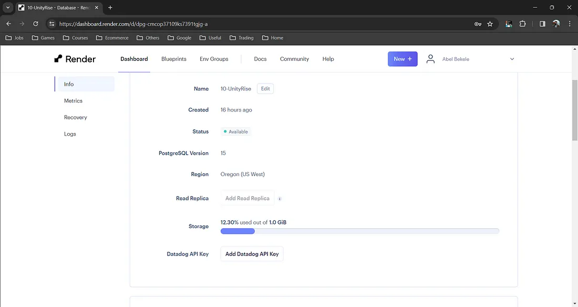Click the info icon beside Read Replica
Screen dimensions: 578x307
click(x=280, y=199)
